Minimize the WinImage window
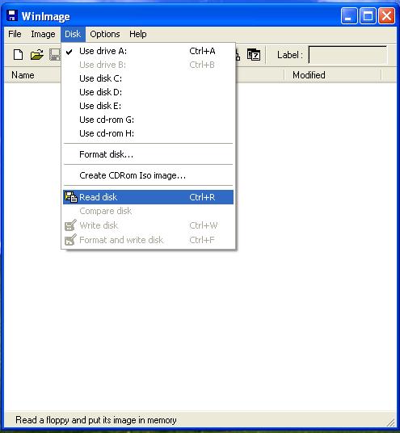This screenshot has width=400, height=433. (349, 16)
